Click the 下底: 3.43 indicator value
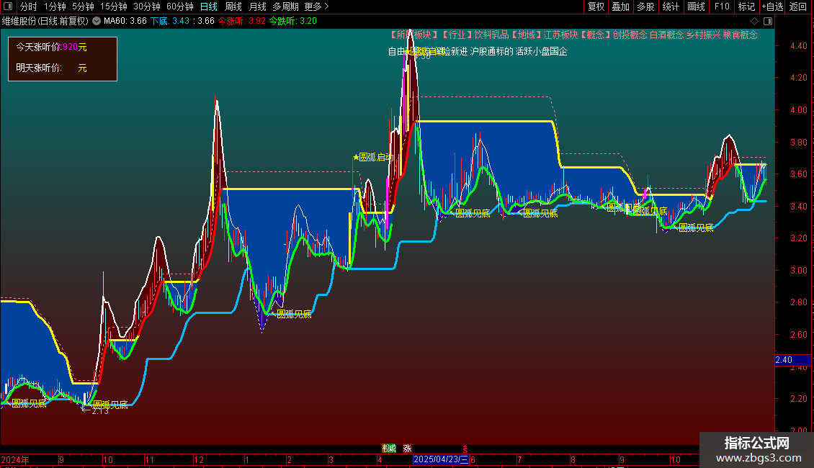Viewport: 814px width, 468px height. pyautogui.click(x=170, y=22)
